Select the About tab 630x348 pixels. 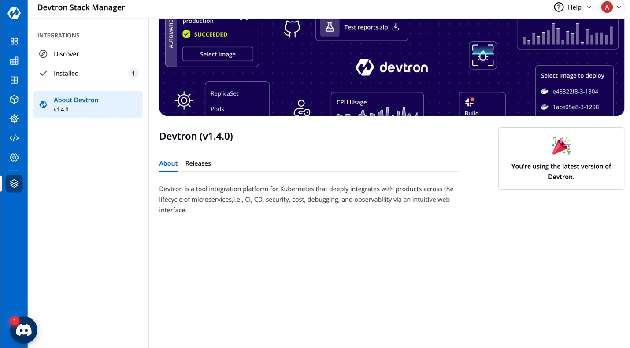tap(168, 163)
